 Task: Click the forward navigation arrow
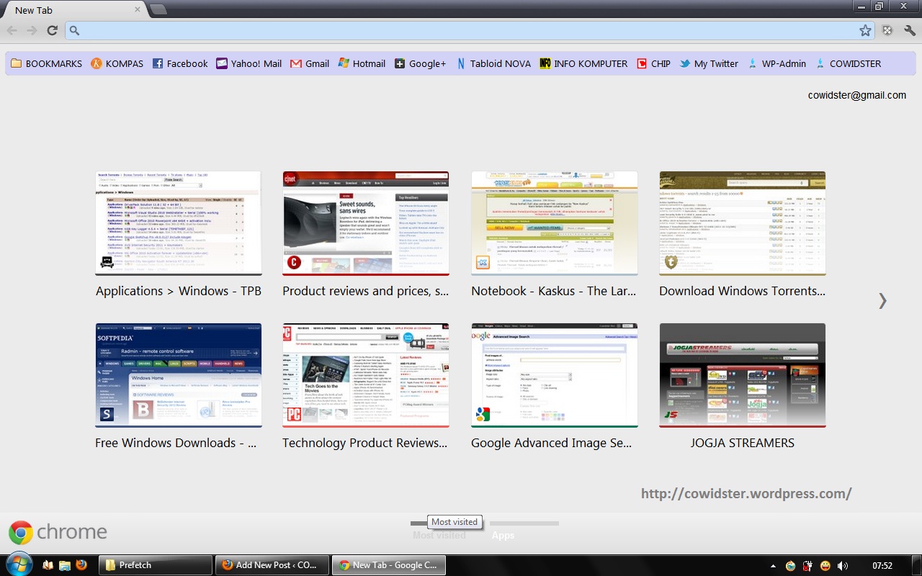pyautogui.click(x=32, y=30)
